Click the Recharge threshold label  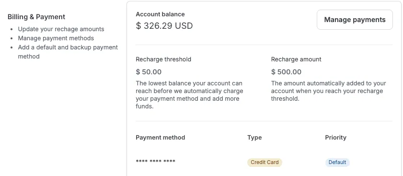[163, 59]
